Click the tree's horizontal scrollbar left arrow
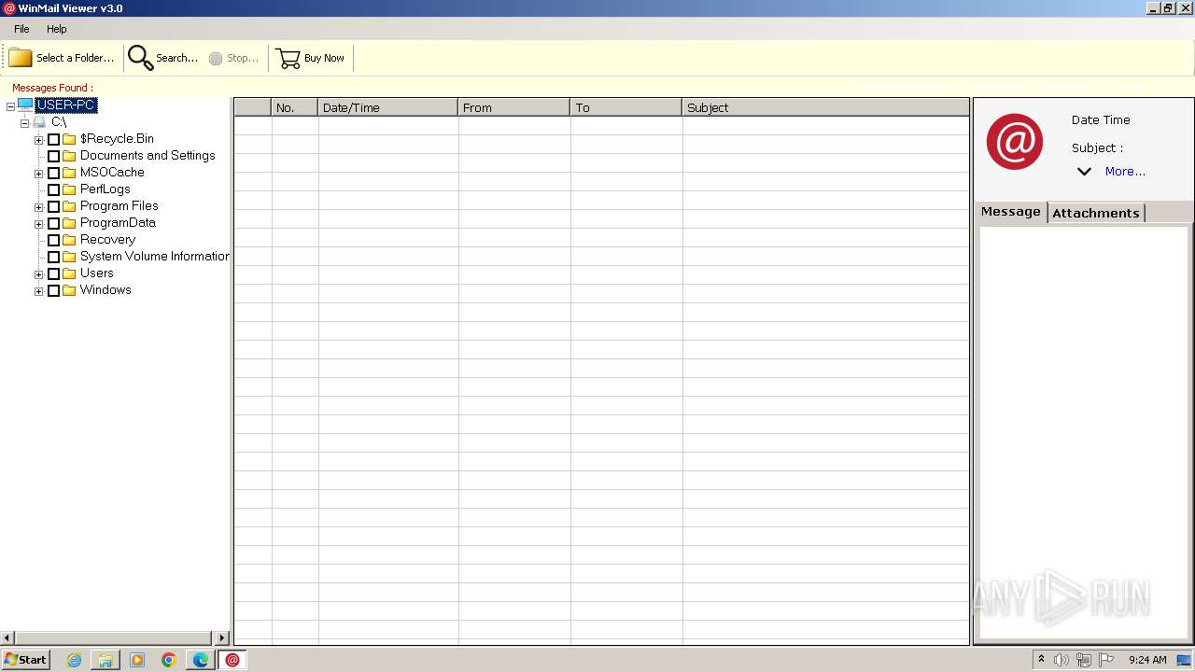1195x672 pixels. 7,638
